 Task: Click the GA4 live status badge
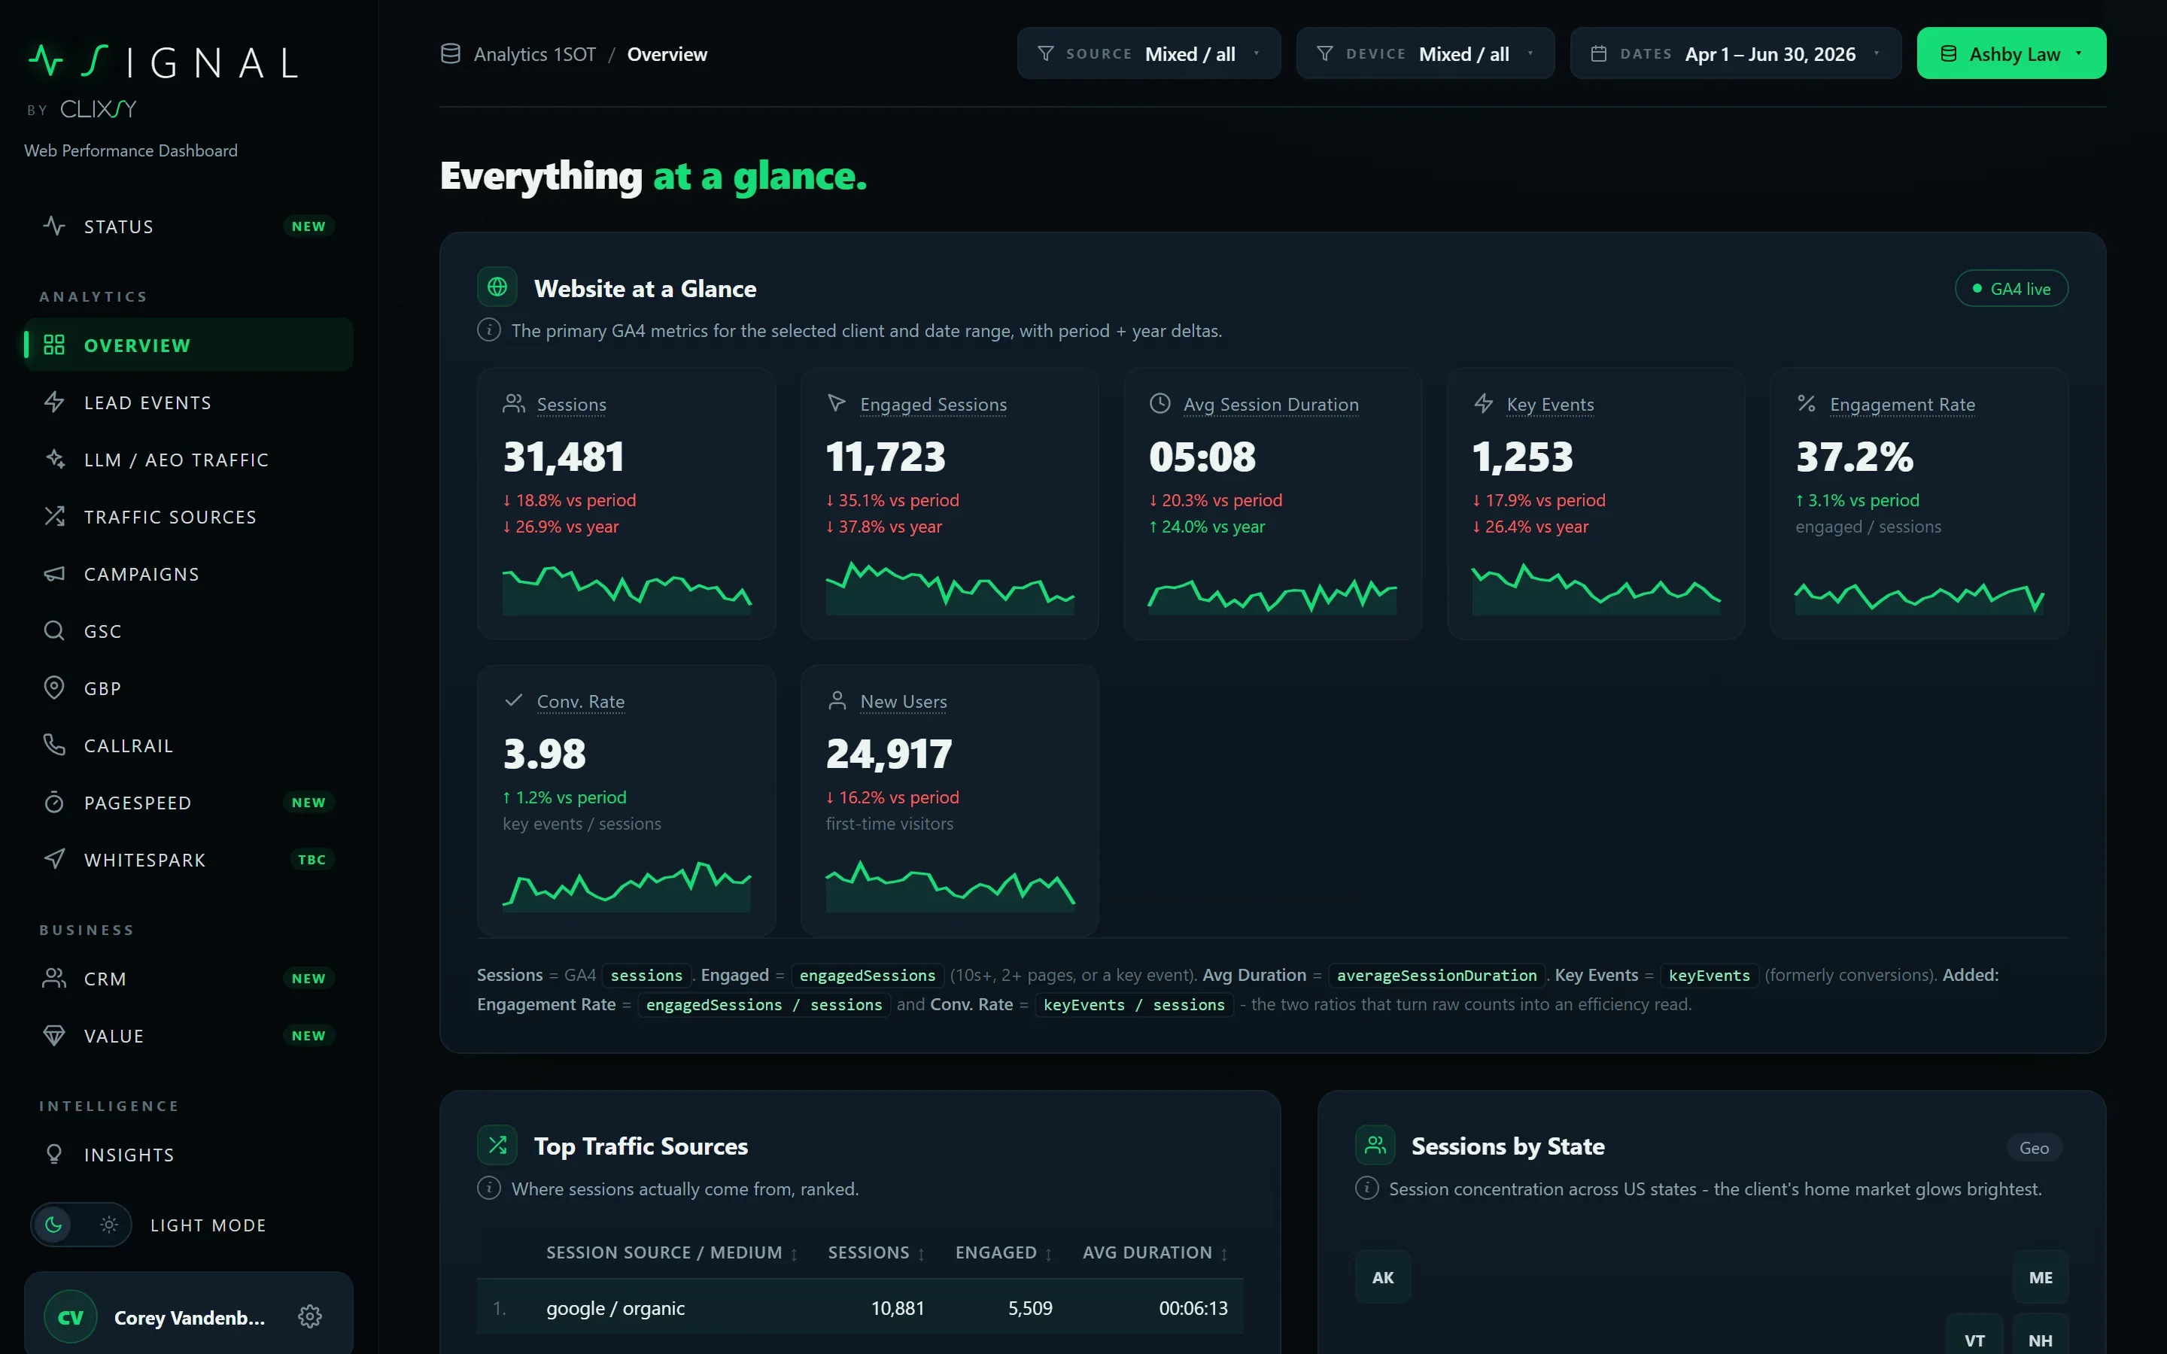pyautogui.click(x=2011, y=288)
